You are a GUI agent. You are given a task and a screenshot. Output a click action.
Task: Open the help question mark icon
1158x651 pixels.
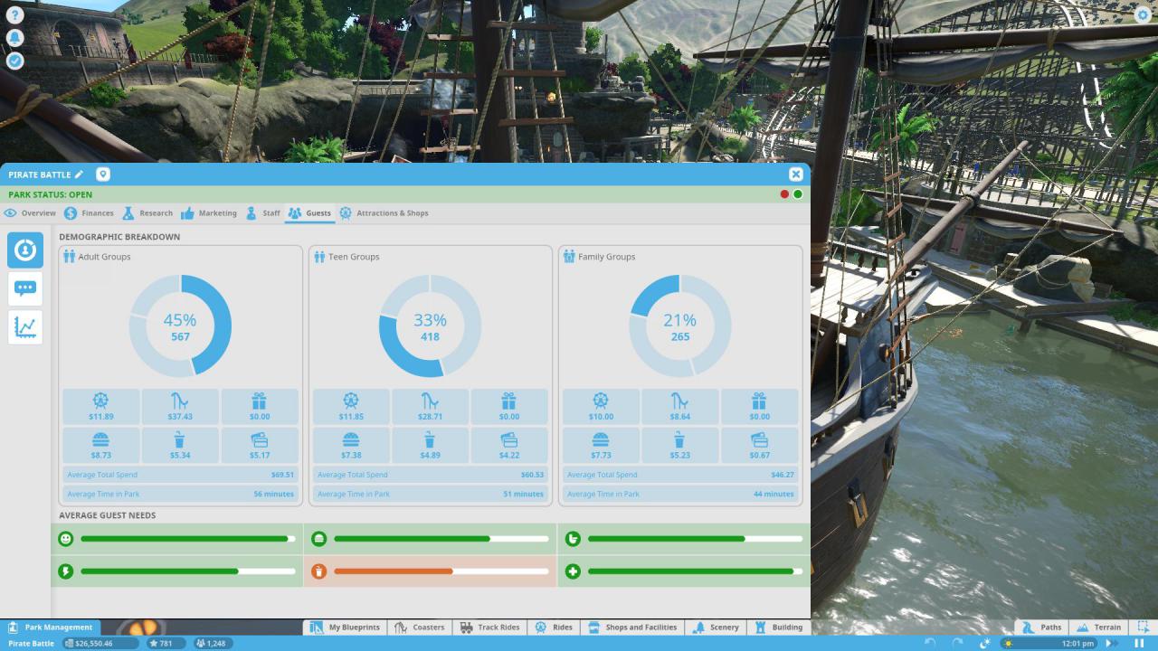pos(14,15)
